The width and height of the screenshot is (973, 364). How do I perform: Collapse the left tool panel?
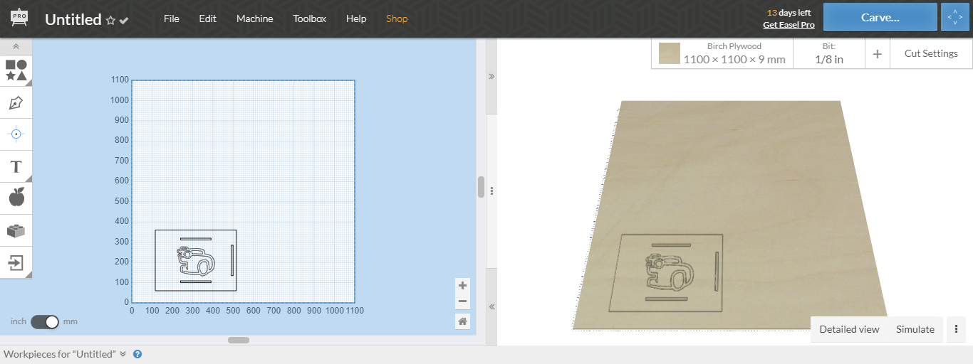pyautogui.click(x=16, y=46)
